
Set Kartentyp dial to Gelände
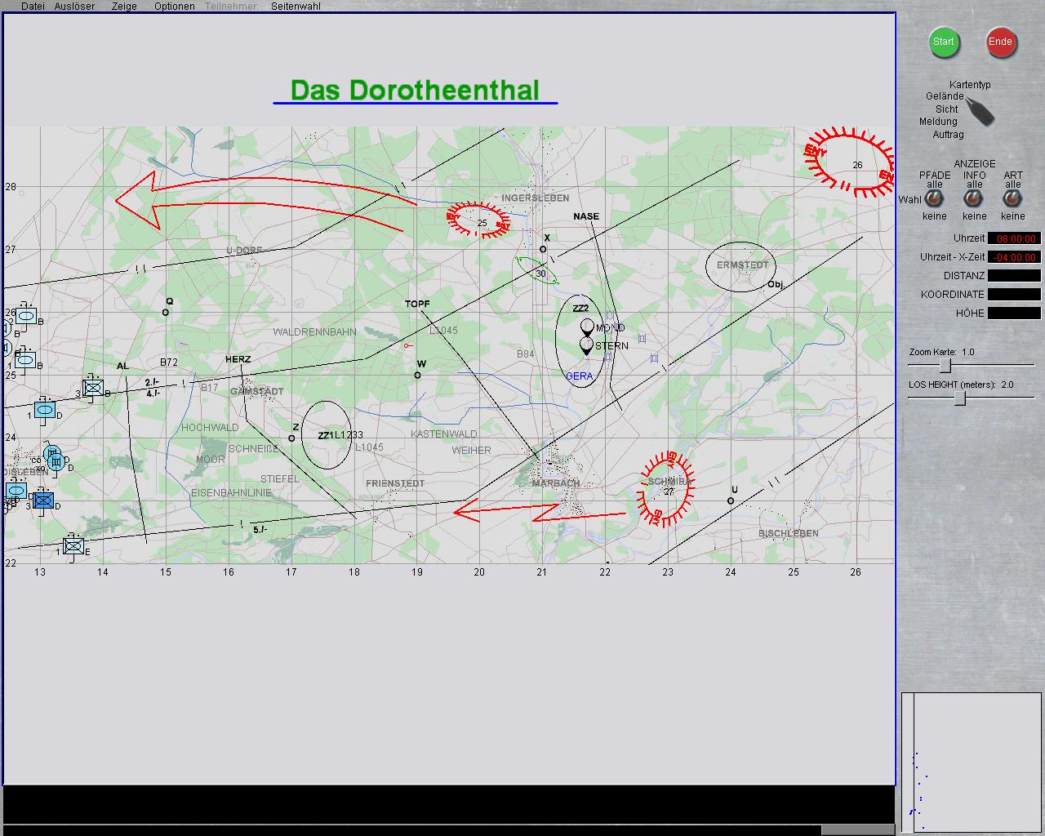pos(945,96)
